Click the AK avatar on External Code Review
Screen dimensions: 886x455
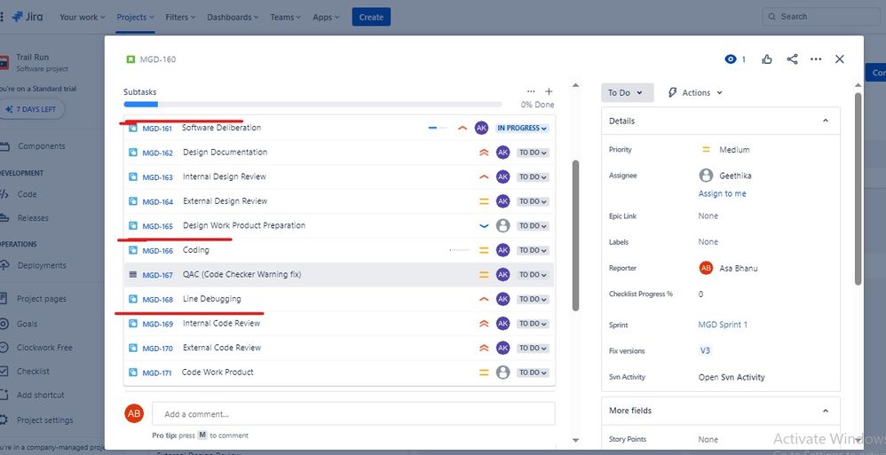(502, 348)
